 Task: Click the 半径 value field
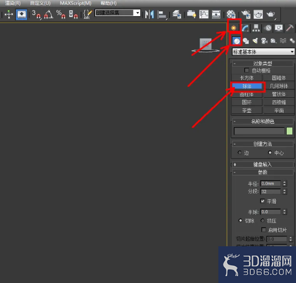coord(271,183)
